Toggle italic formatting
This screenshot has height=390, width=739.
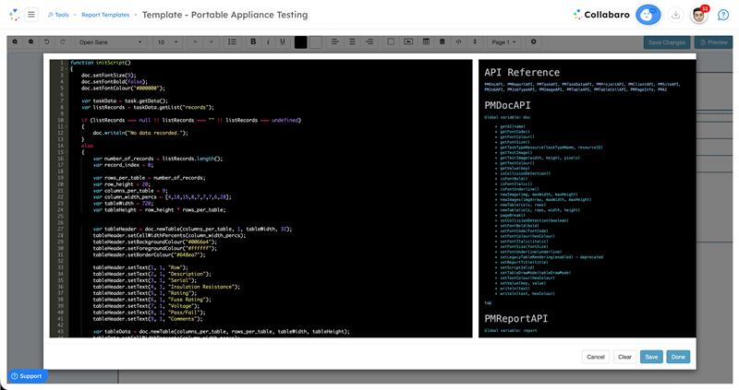pos(268,41)
